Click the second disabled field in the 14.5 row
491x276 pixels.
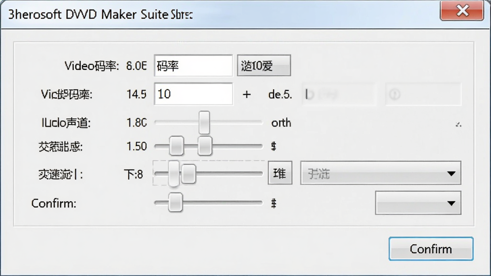(423, 94)
